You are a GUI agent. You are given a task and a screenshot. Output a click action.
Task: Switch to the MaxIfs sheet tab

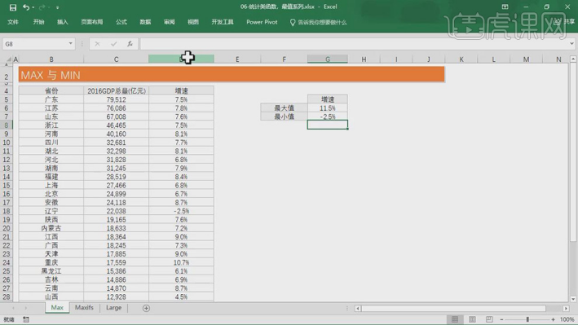point(84,308)
